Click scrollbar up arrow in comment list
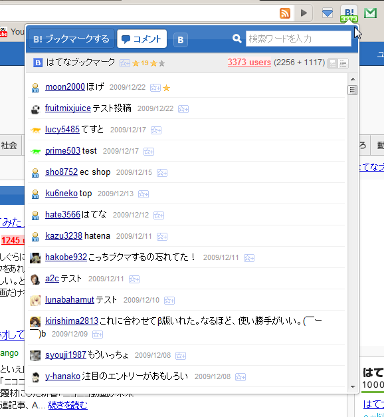This screenshot has width=384, height=417. 353,79
